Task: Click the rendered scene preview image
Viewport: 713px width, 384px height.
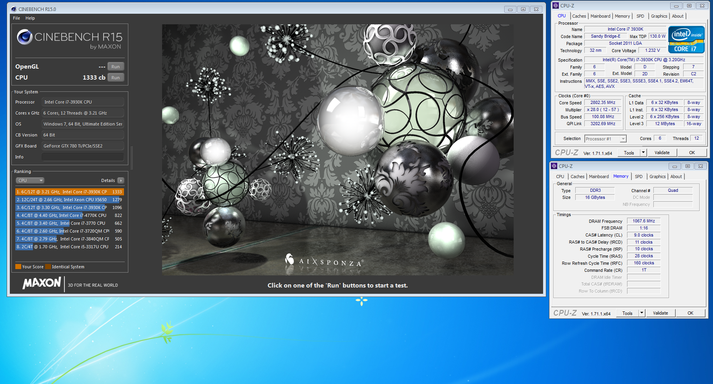Action: pyautogui.click(x=337, y=150)
